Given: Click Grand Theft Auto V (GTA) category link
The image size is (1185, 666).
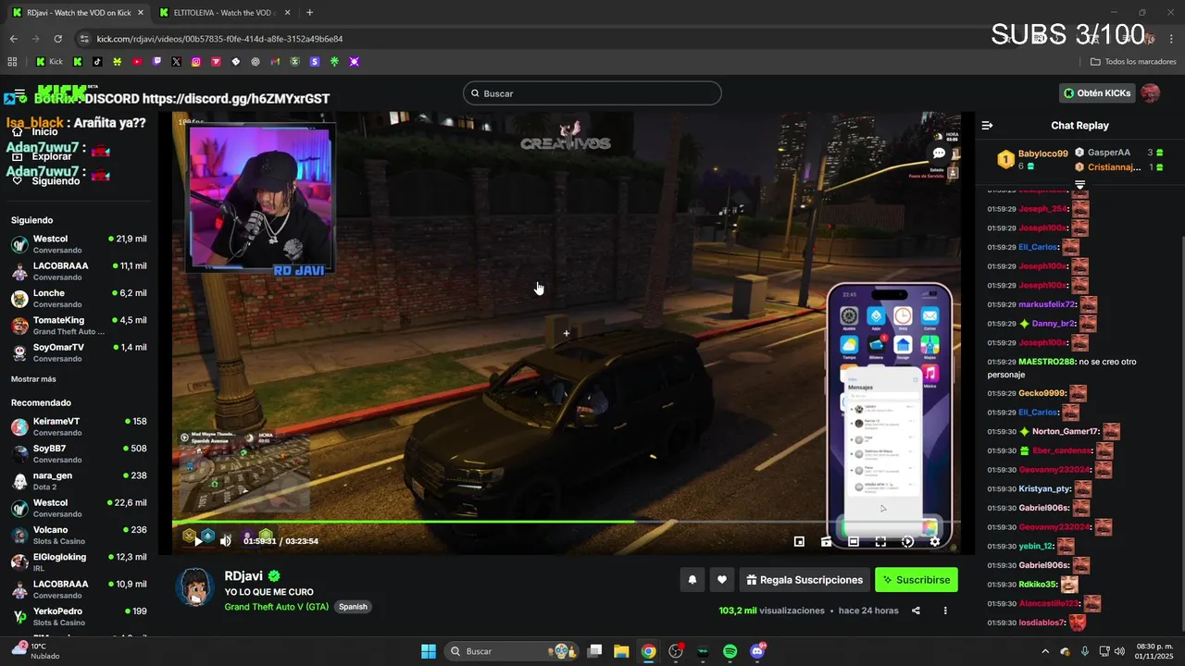Looking at the screenshot, I should [x=276, y=607].
